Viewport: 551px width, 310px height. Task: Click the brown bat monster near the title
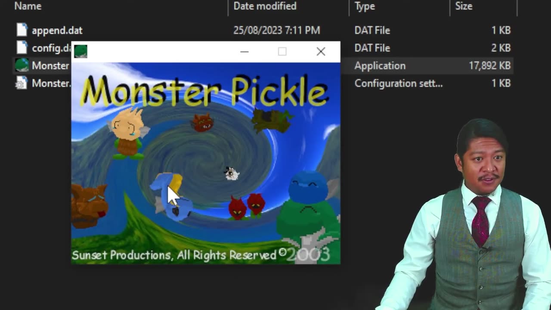pos(202,123)
